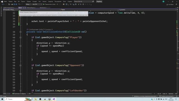Open the Тест menu
This screenshot has height=101, width=179.
point(40,1)
